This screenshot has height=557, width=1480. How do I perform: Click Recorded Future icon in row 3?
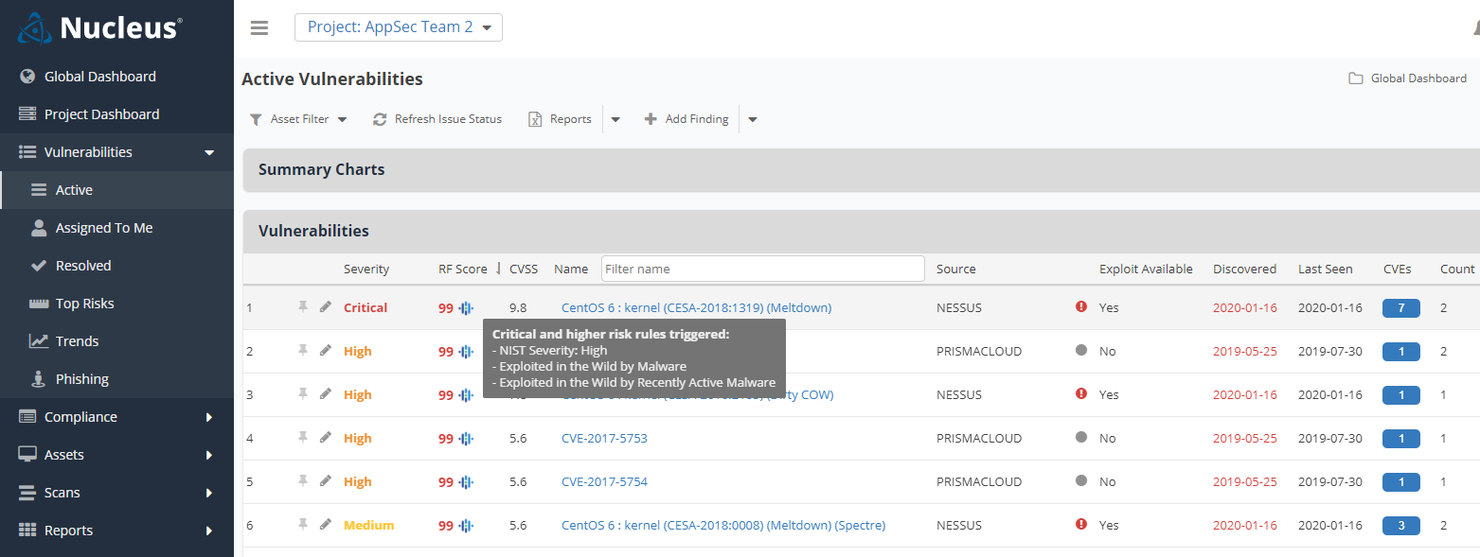(x=466, y=395)
